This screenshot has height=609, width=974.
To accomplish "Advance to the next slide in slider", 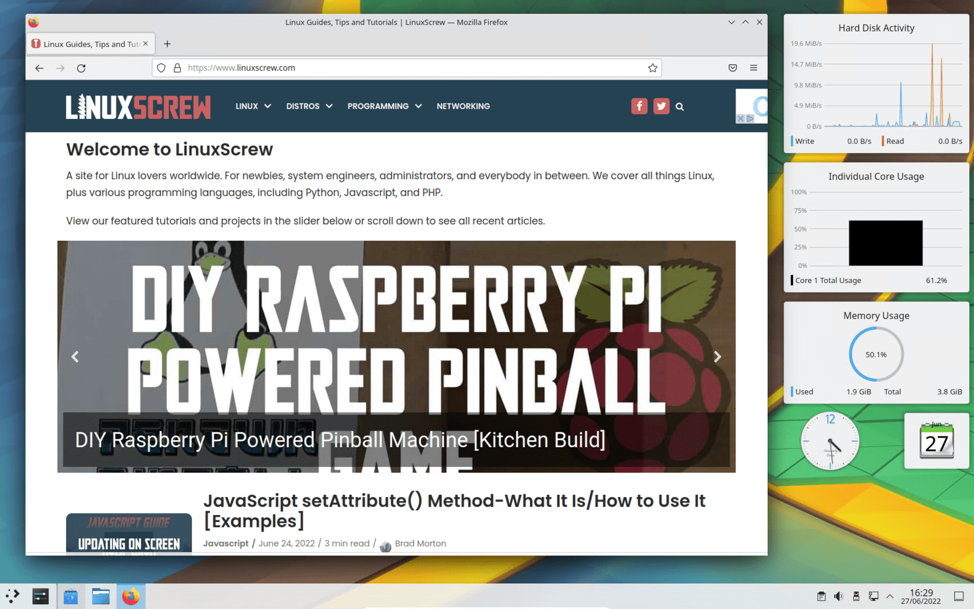I will pos(718,357).
